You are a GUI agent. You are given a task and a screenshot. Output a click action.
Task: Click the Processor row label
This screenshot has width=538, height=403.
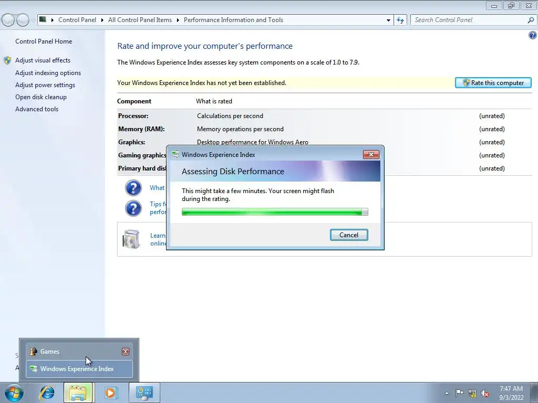coord(133,116)
